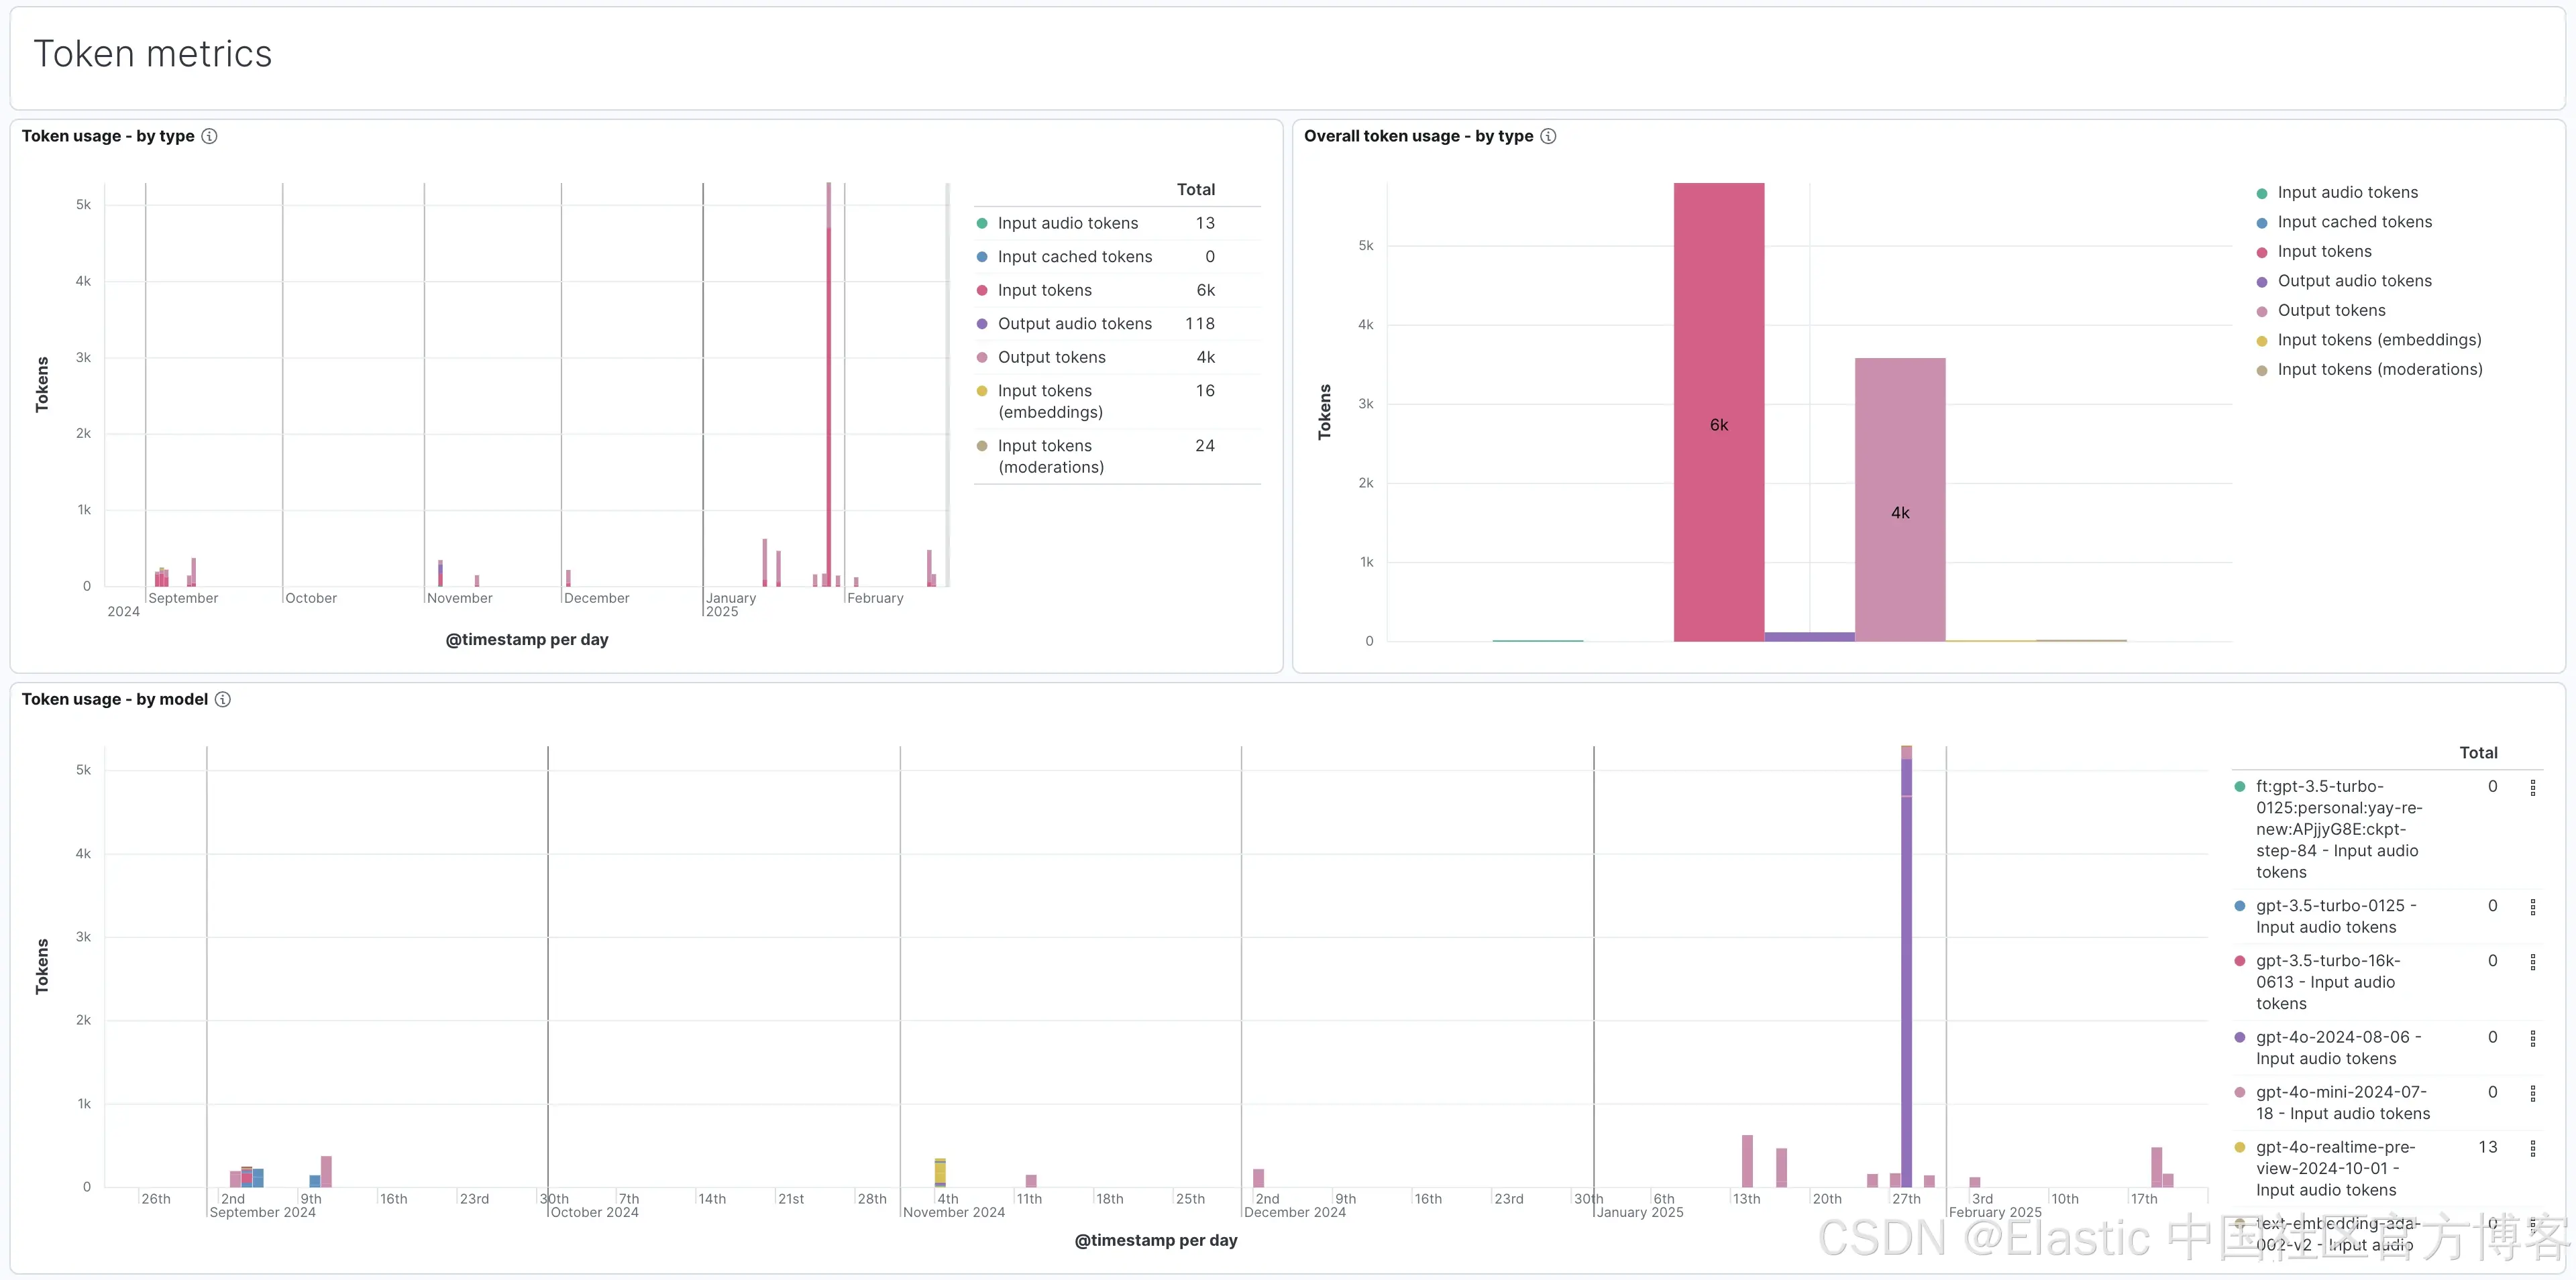Click the 4k Output tokens bar

[1899, 500]
